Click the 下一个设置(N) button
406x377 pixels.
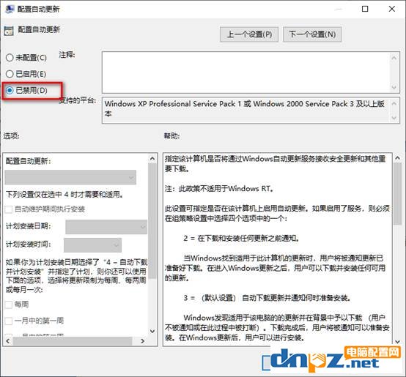[x=312, y=34]
